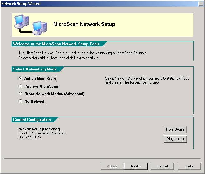Click 'Select a Networking Mode, and click Next' instruction
Image resolution: width=205 pixels, height=174 pixels.
[x=59, y=58]
